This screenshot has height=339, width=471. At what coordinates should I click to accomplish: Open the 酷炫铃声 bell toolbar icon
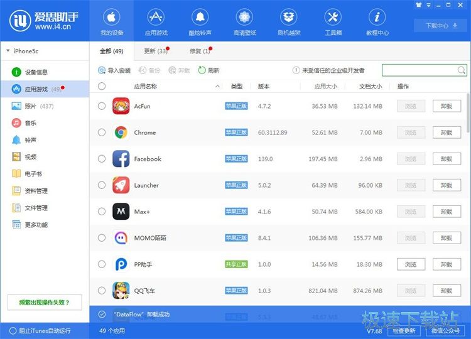(x=200, y=18)
